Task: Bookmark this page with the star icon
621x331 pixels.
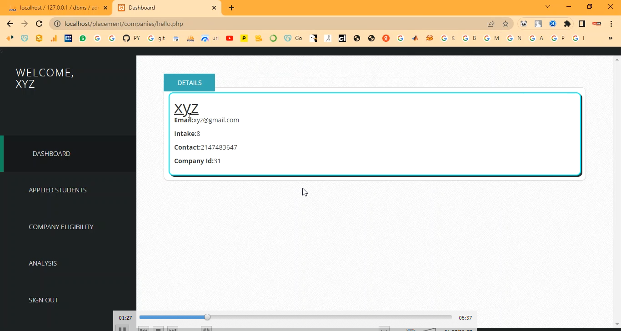Action: (506, 24)
